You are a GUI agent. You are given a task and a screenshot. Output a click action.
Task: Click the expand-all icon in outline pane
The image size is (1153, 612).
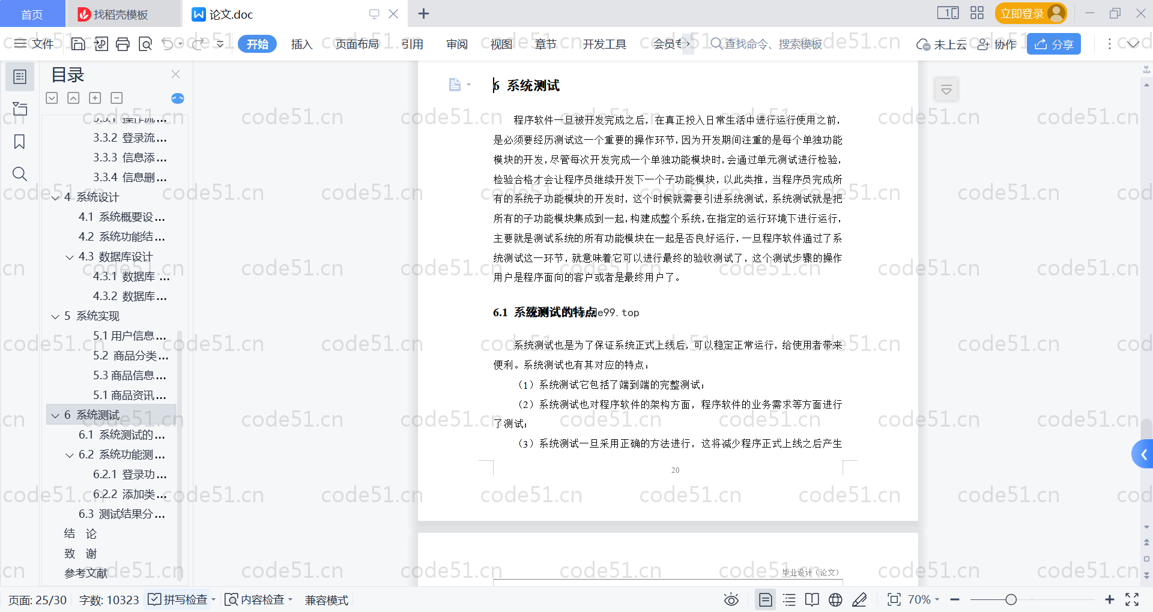tap(52, 98)
